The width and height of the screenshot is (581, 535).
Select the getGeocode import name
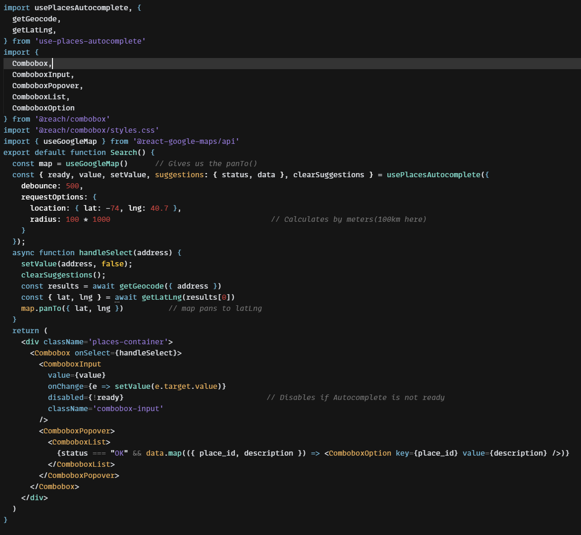click(34, 19)
